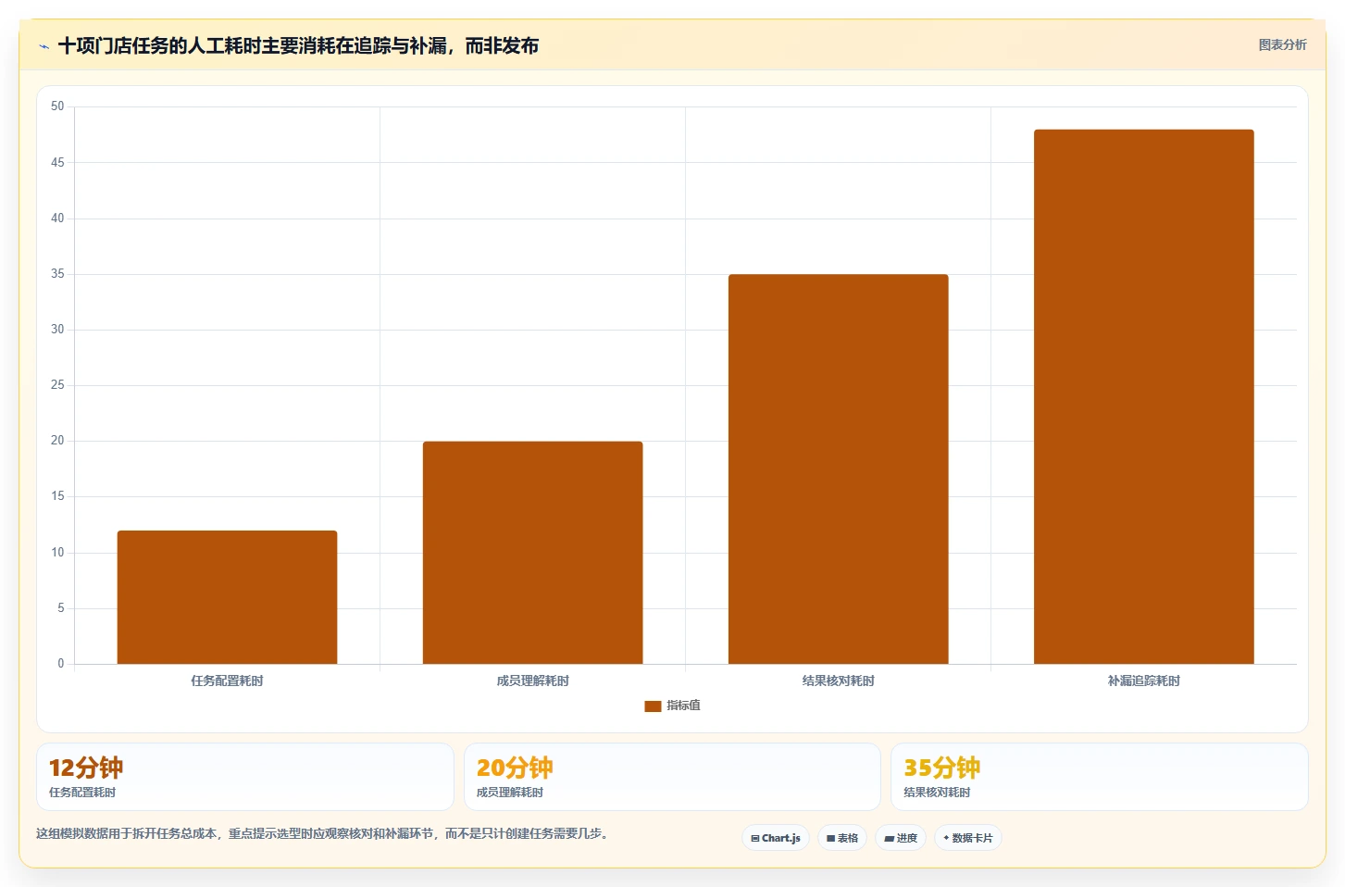Click the 任务配置耗时 x-axis label
This screenshot has height=887, width=1345.
coord(227,681)
